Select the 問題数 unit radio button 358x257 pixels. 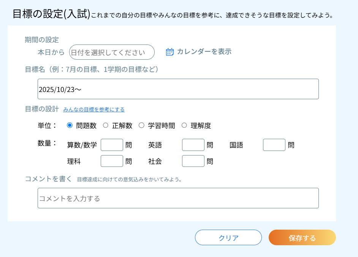(x=70, y=125)
